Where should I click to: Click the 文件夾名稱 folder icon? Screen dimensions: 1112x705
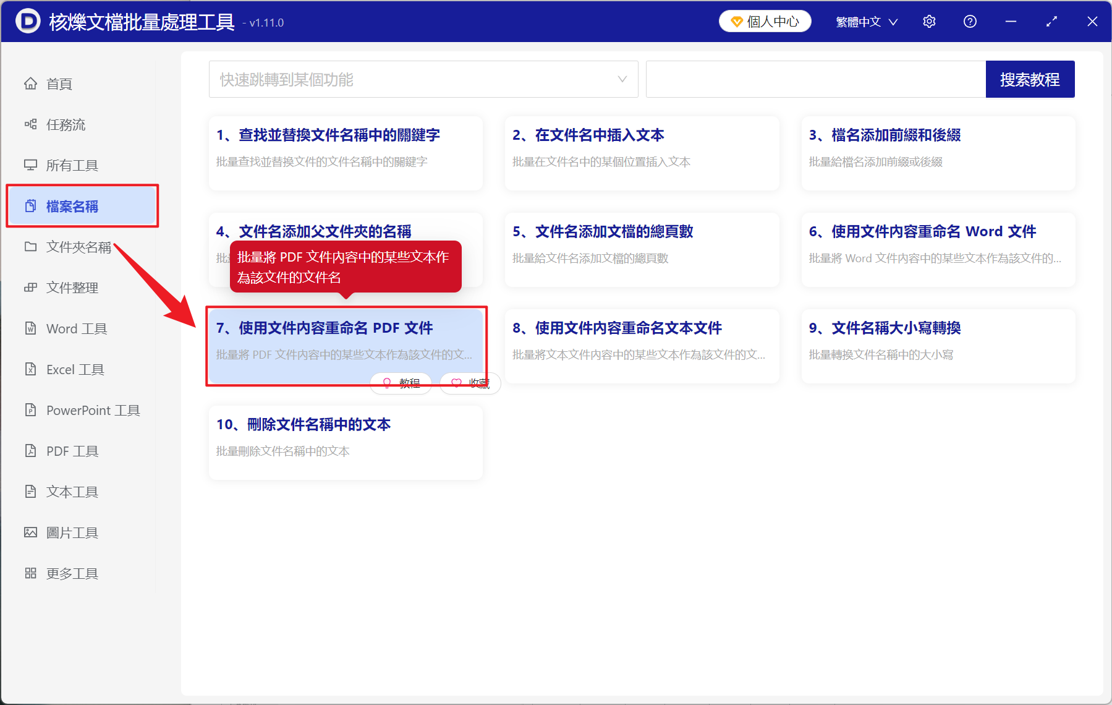(31, 247)
